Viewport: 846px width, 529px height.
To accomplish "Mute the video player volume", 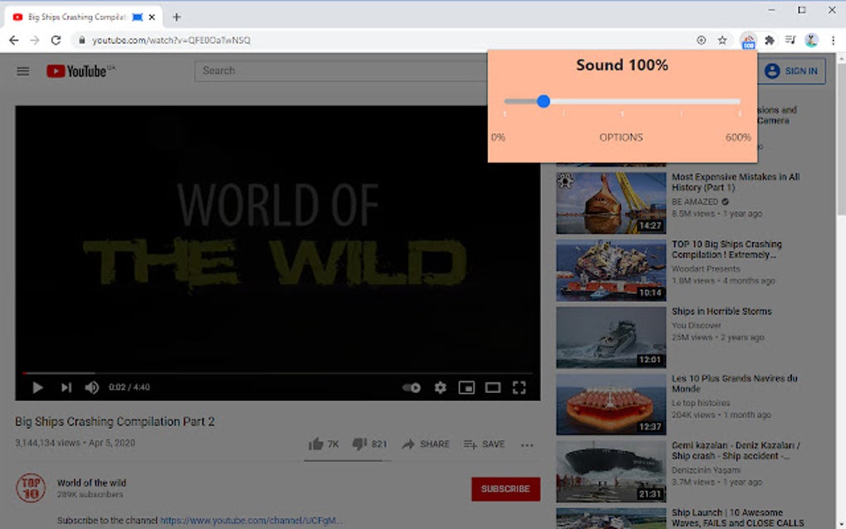I will coord(92,387).
